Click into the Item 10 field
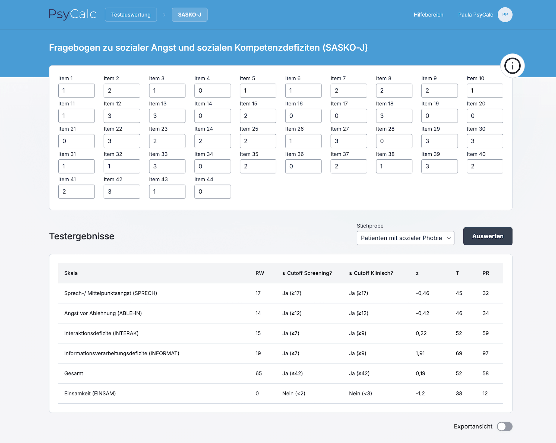556x443 pixels. [485, 91]
